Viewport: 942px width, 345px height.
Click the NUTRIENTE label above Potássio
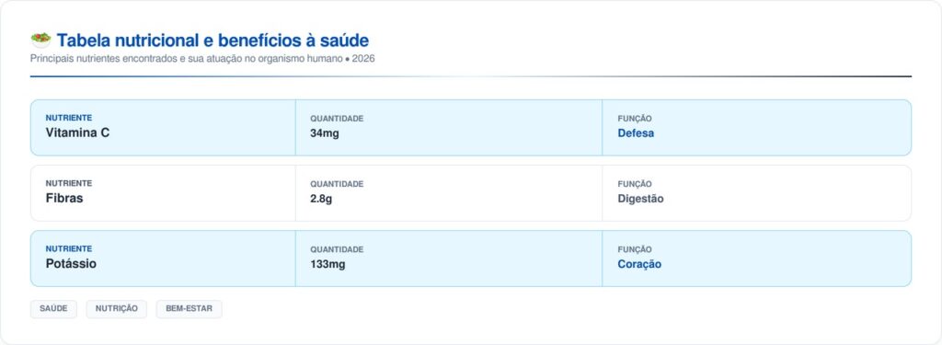(x=68, y=248)
